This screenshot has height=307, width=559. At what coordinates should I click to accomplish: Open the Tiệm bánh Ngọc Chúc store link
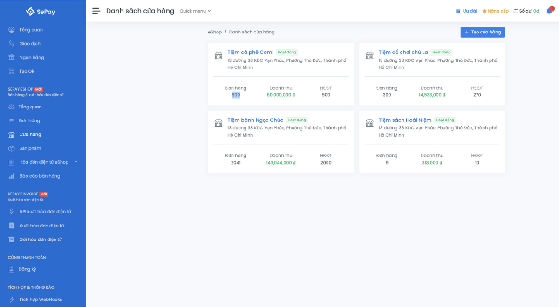(x=255, y=120)
